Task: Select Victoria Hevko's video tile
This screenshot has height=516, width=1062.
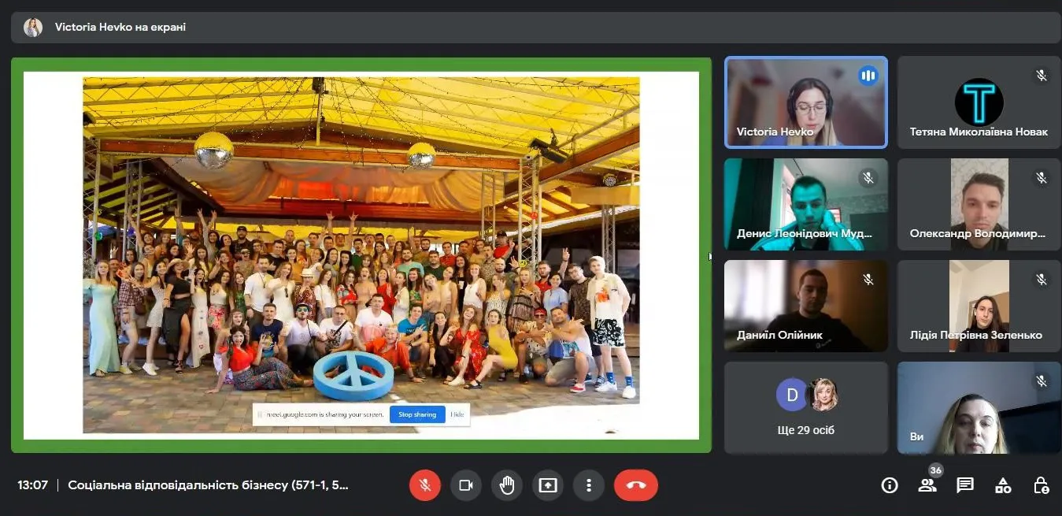Action: coord(805,102)
